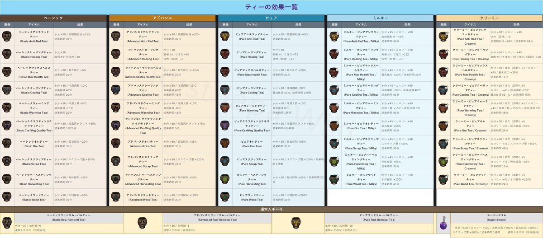This screenshot has height=238, width=543.
Task: Select the Pure Cooling Tea image
Action: coord(224,89)
